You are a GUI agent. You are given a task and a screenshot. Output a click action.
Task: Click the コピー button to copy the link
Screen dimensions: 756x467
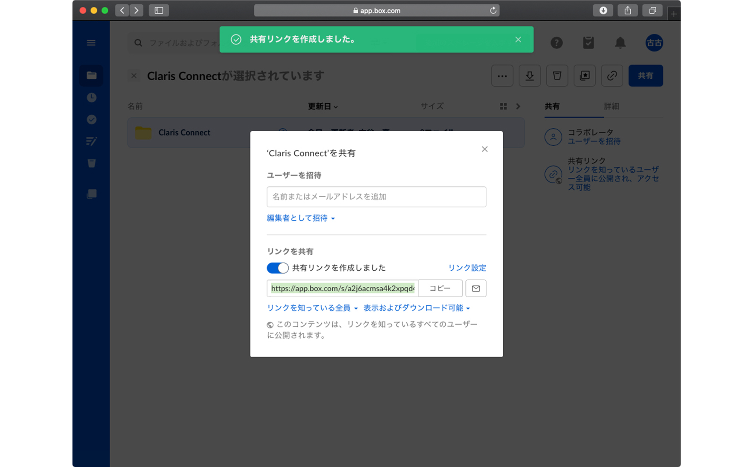click(440, 288)
